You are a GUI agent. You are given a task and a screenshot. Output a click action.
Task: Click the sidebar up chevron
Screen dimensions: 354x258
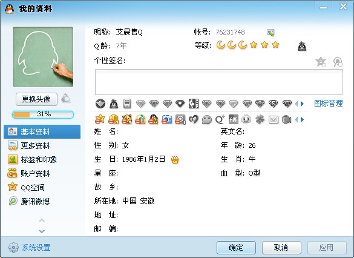(x=42, y=220)
